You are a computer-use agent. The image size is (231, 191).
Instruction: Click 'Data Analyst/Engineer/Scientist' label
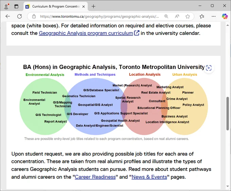click(100, 126)
